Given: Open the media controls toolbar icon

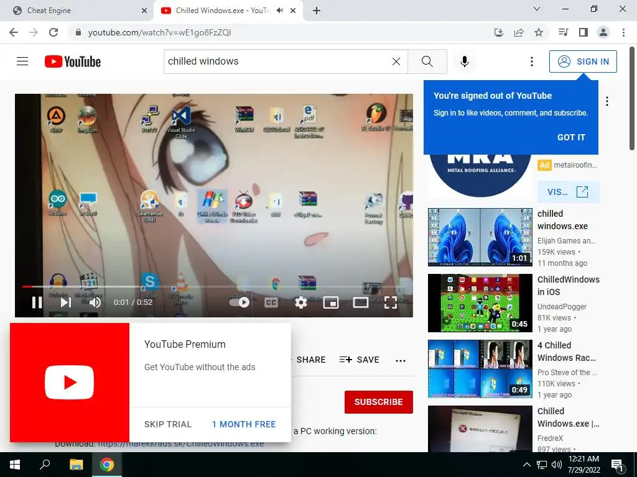Looking at the screenshot, I should coord(563,32).
